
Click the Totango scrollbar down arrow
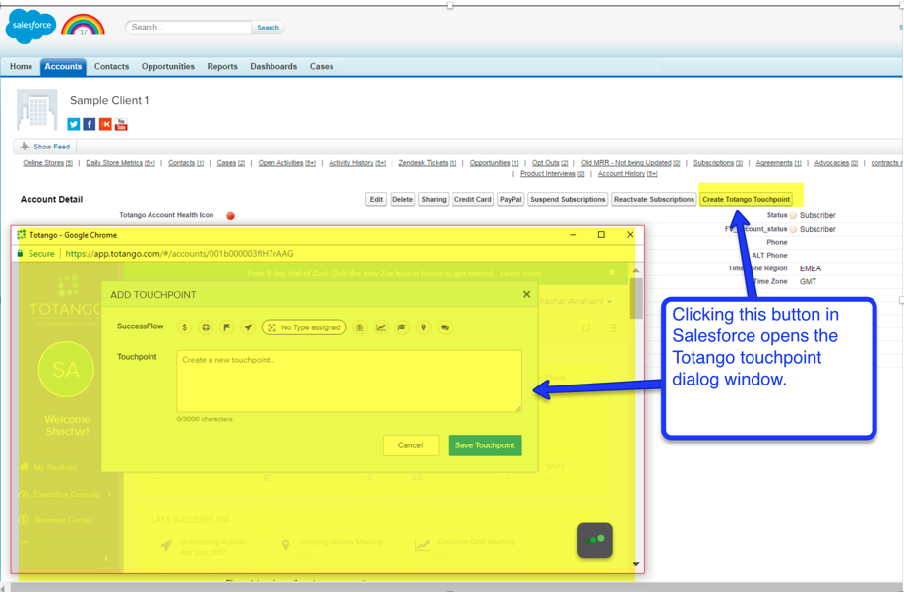[x=635, y=564]
